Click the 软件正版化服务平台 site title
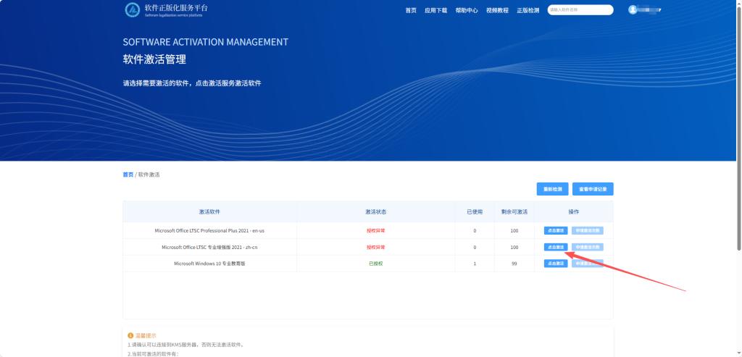This screenshot has height=357, width=742. (x=176, y=7)
